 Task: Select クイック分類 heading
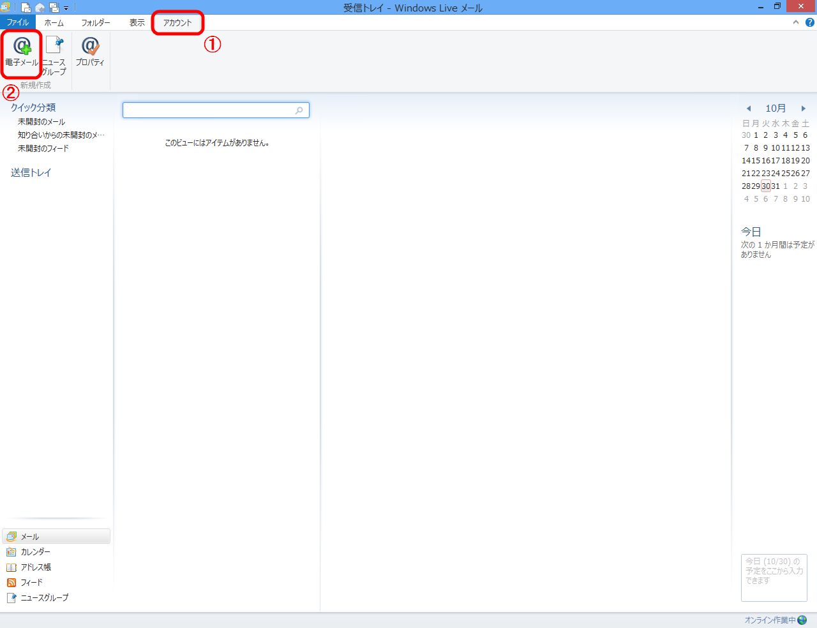pos(33,107)
